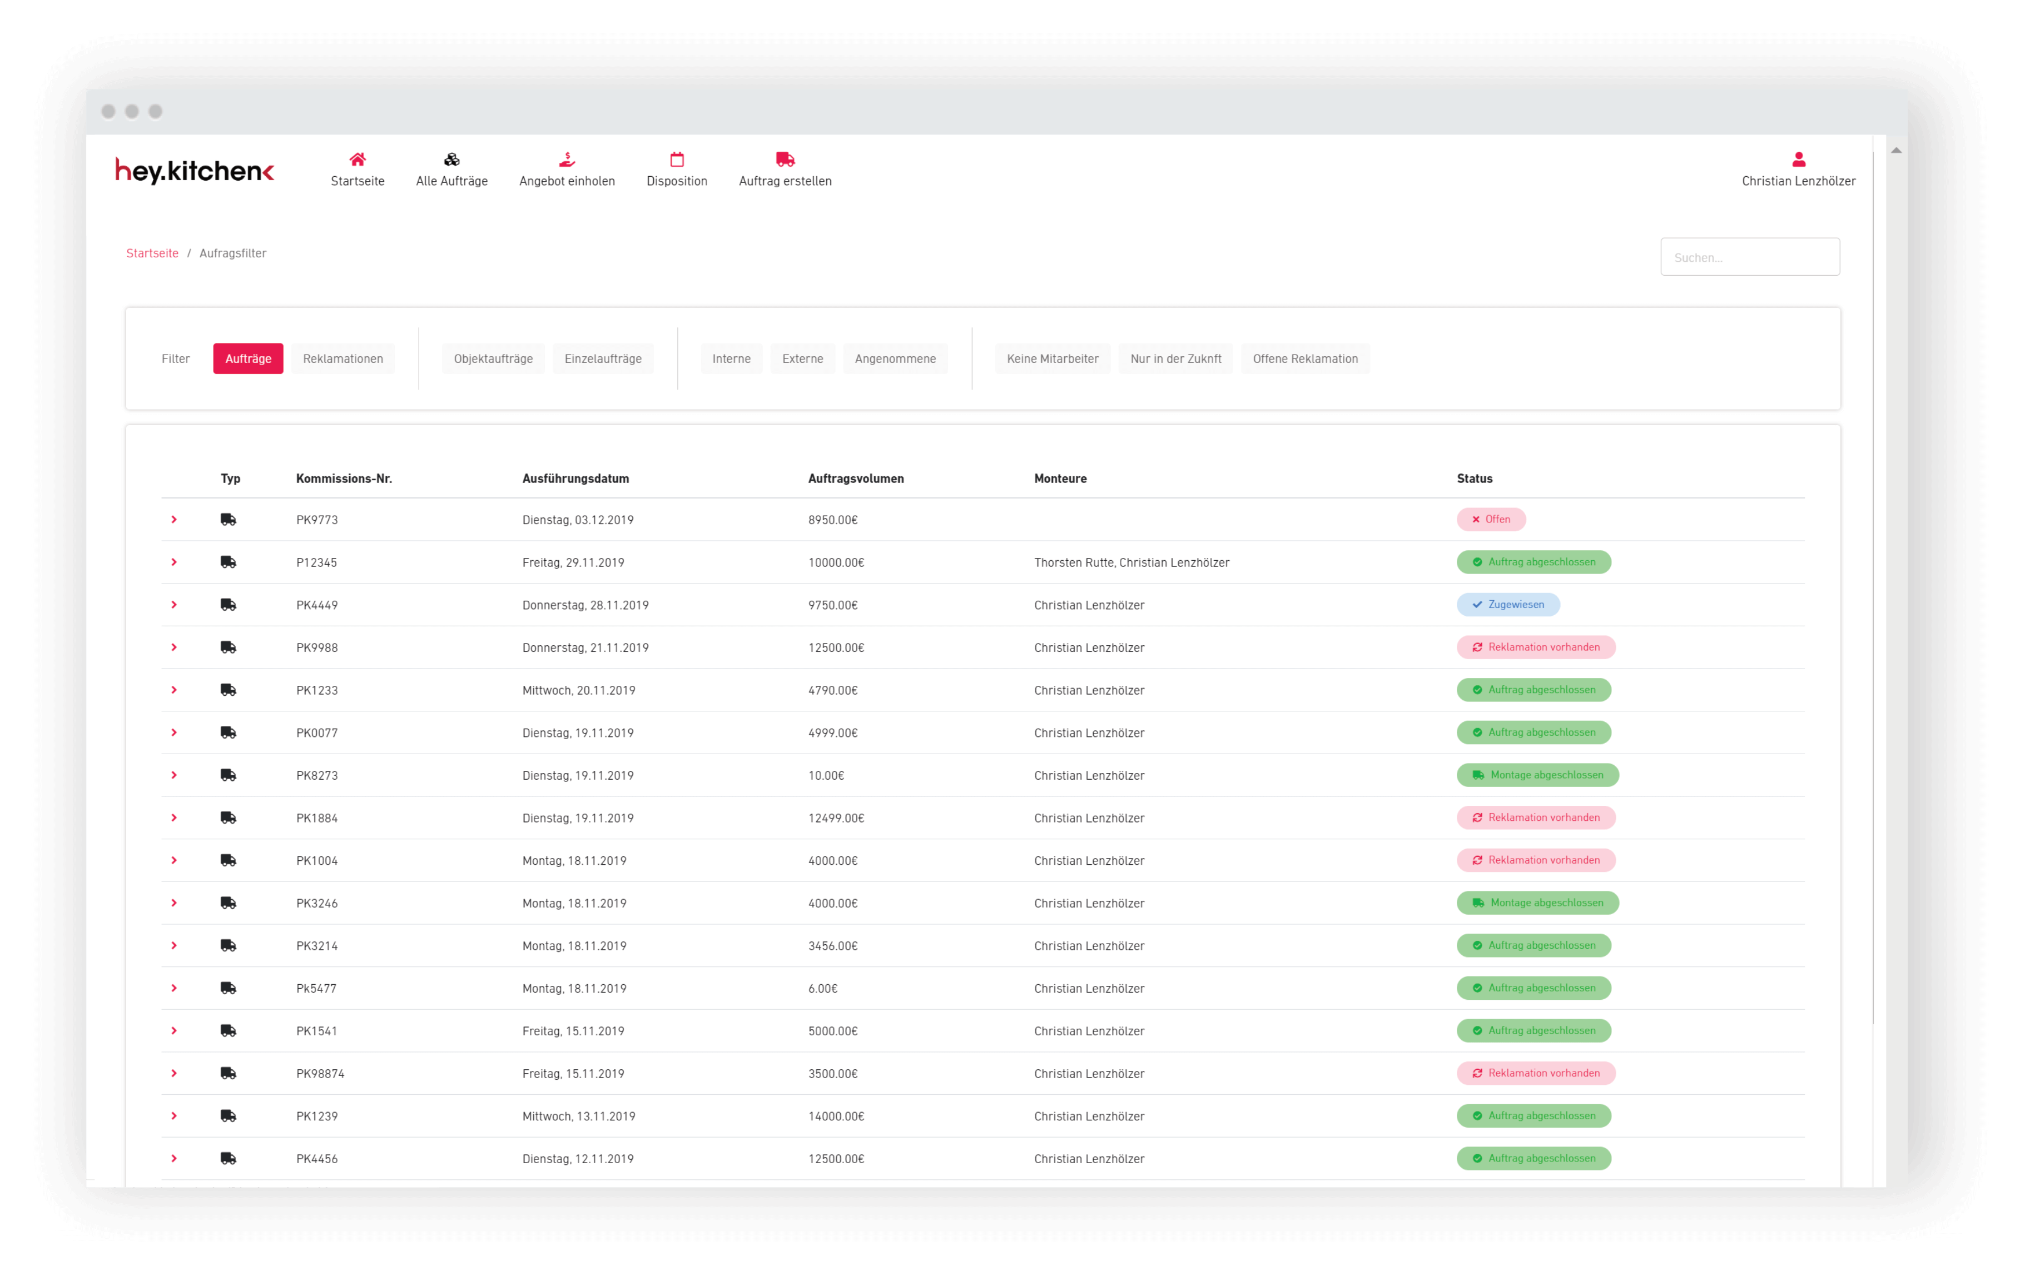This screenshot has width=2020, height=1276.
Task: Switch to the Externe filter
Action: [802, 359]
